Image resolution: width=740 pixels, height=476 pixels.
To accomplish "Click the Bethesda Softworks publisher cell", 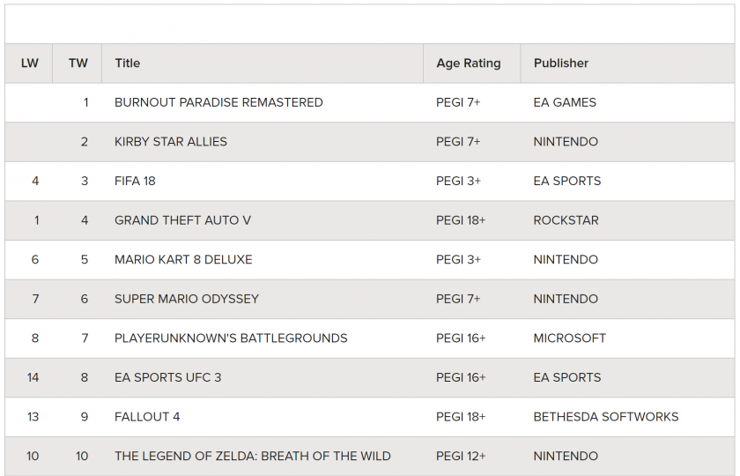I will (x=606, y=416).
